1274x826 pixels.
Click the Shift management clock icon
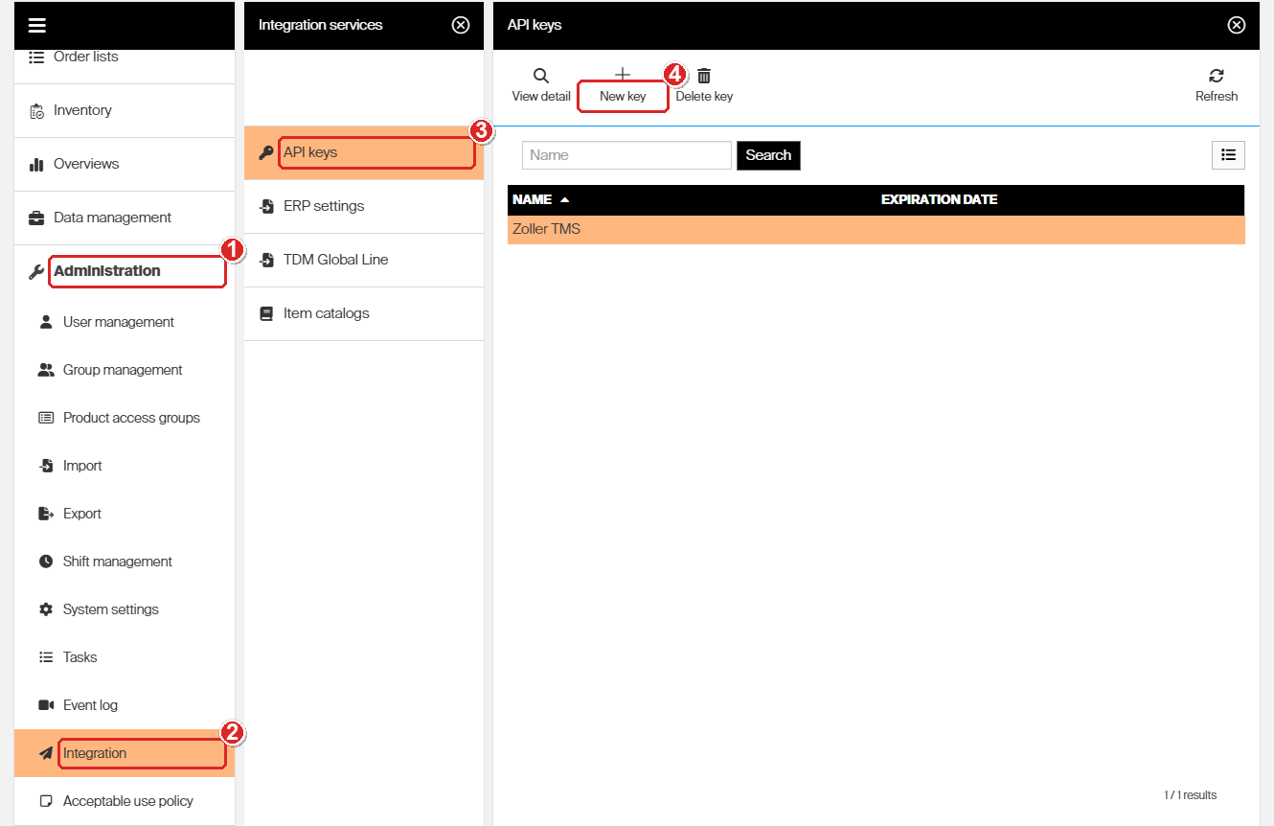pyautogui.click(x=46, y=562)
